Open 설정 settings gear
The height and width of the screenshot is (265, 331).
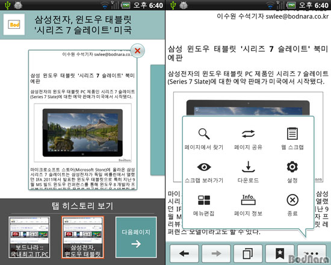[x=292, y=172]
